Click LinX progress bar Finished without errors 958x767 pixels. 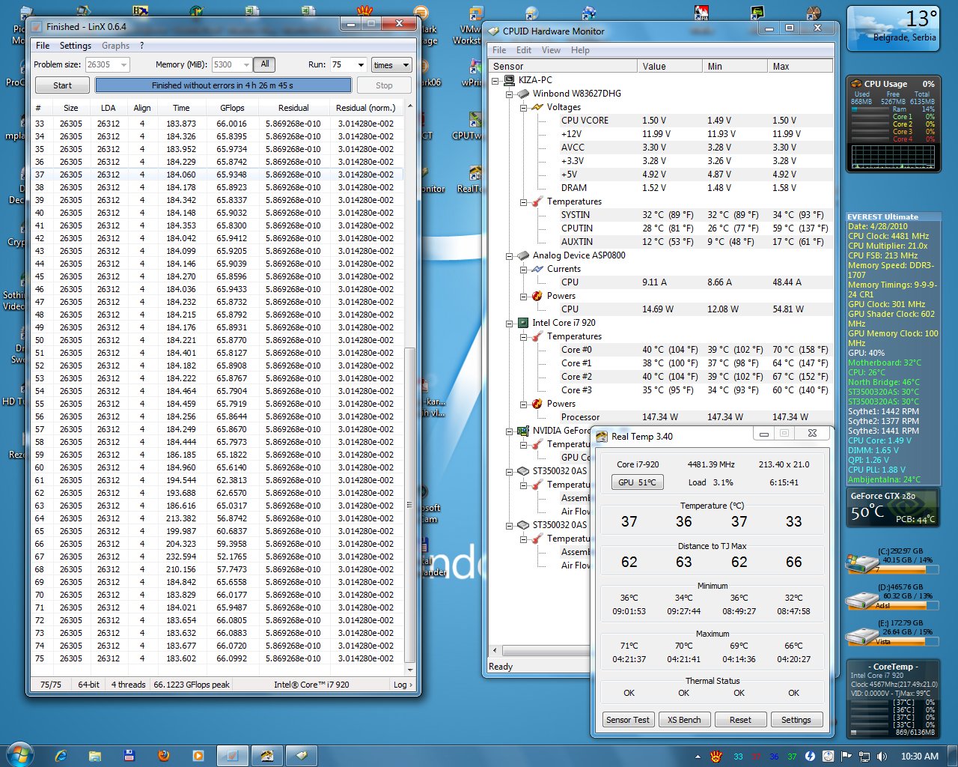point(223,85)
